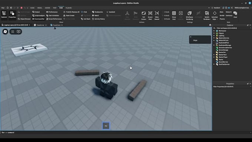Toggle the Stats overlay
The image size is (252, 142).
tap(221, 12)
